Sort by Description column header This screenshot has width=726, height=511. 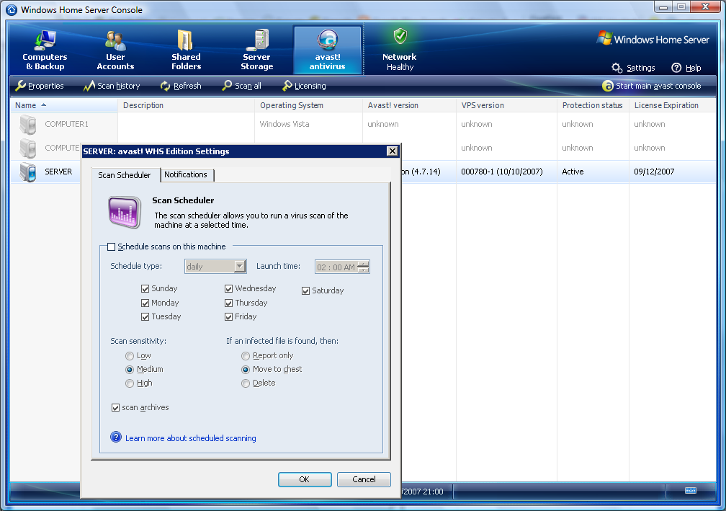186,105
